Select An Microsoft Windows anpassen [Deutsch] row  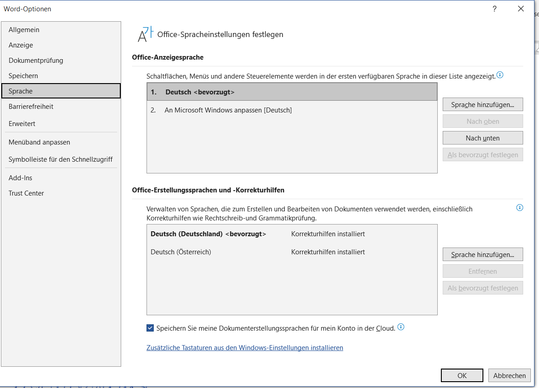(x=292, y=110)
